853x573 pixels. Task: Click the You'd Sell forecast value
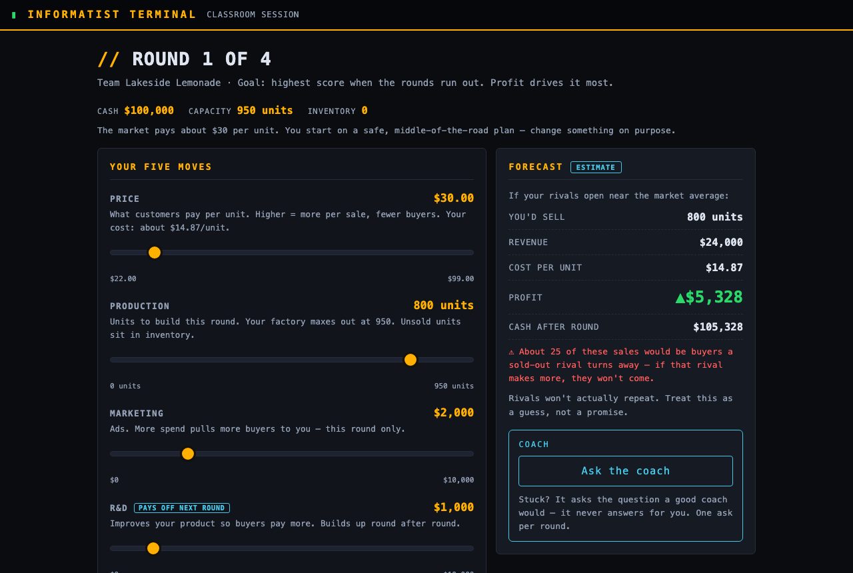click(x=715, y=217)
